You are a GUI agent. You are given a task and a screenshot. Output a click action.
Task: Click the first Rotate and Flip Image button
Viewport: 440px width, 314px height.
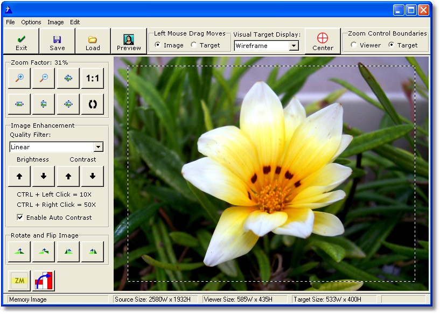(x=19, y=252)
